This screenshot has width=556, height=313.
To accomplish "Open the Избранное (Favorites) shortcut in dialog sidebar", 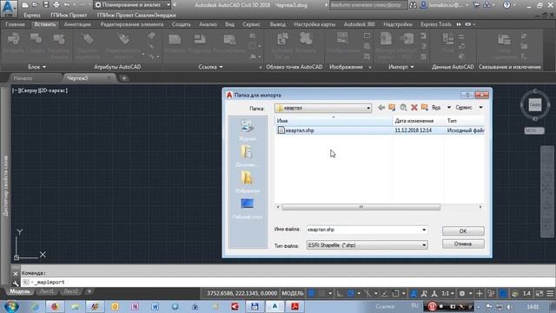I will (247, 182).
